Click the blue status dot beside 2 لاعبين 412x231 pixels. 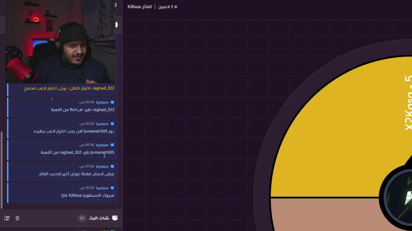tap(176, 7)
